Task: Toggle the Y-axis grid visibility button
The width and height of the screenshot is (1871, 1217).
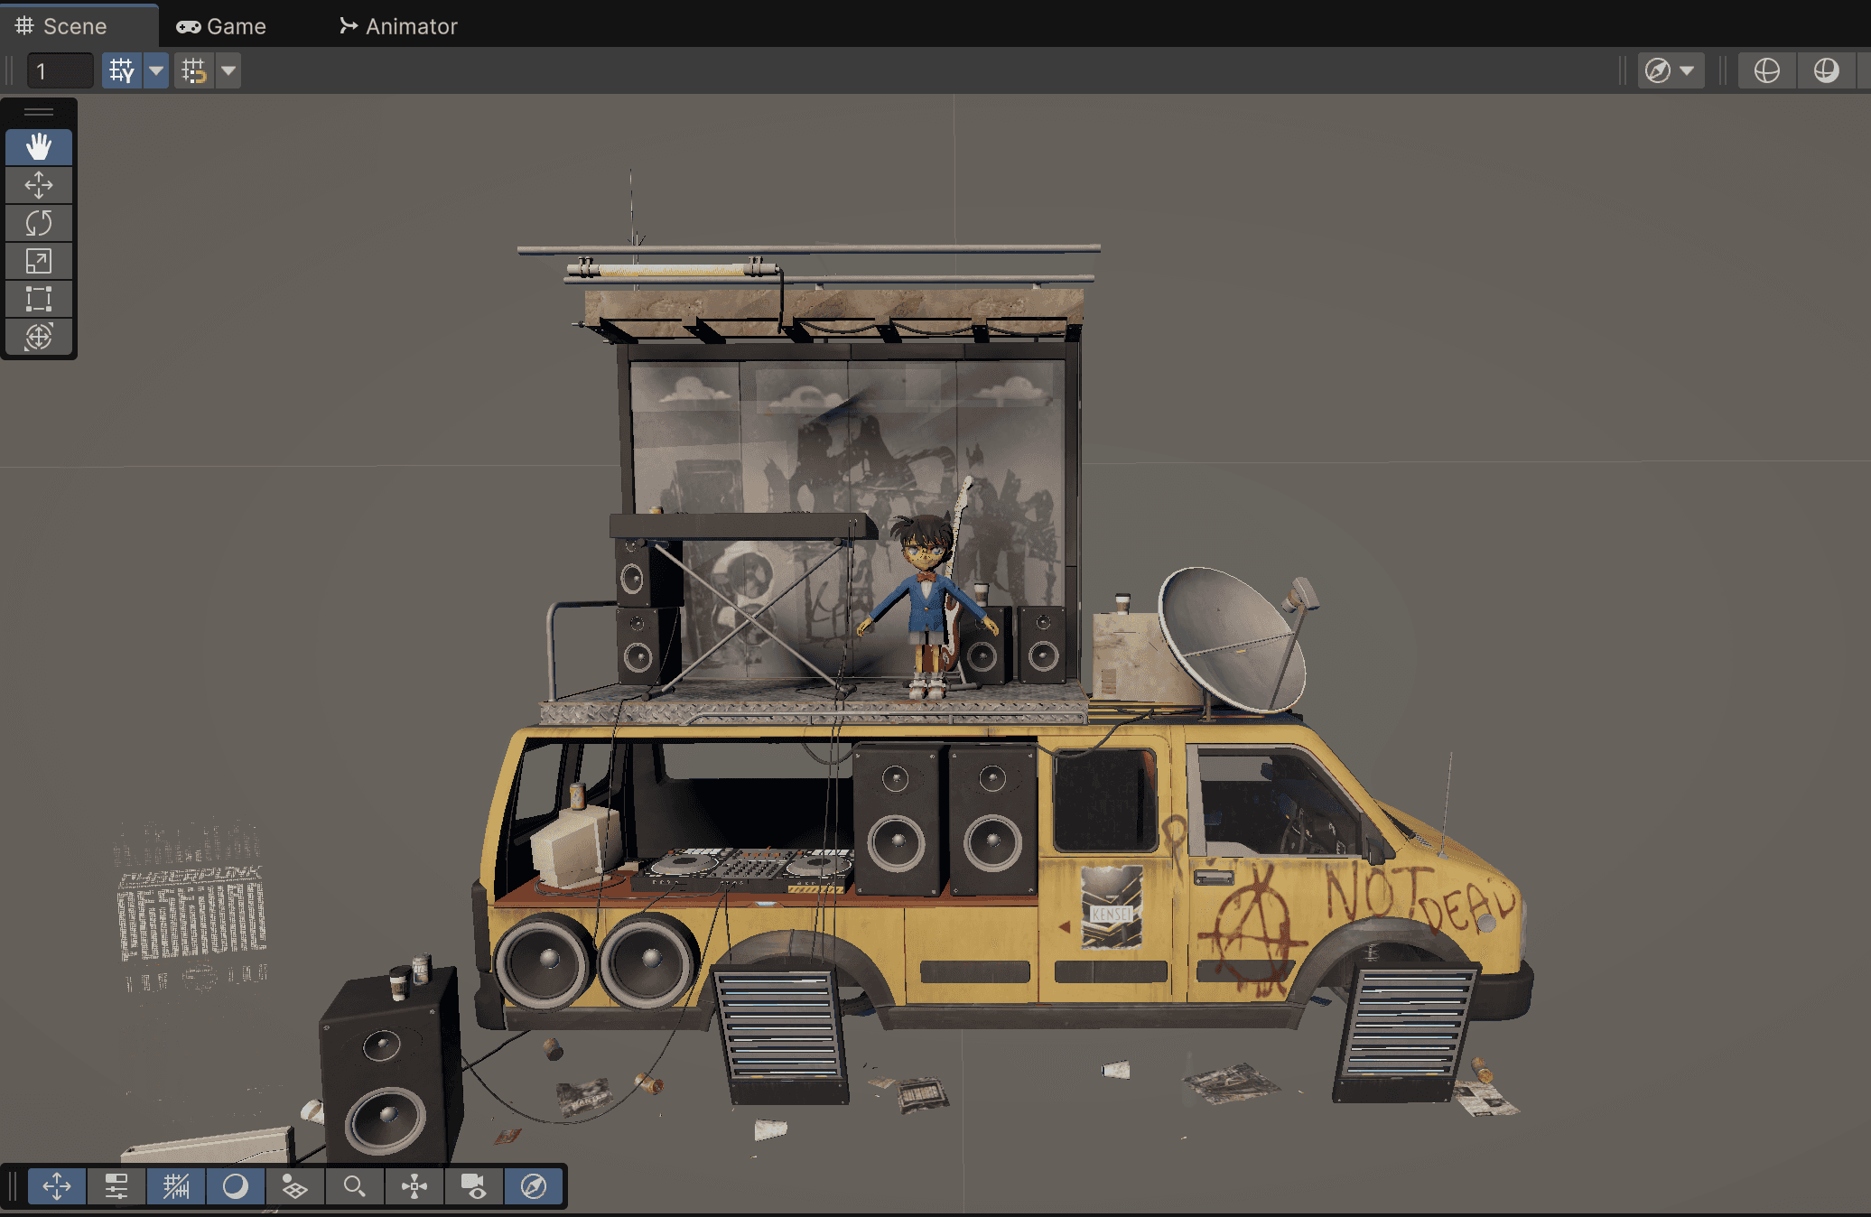Action: 122,70
